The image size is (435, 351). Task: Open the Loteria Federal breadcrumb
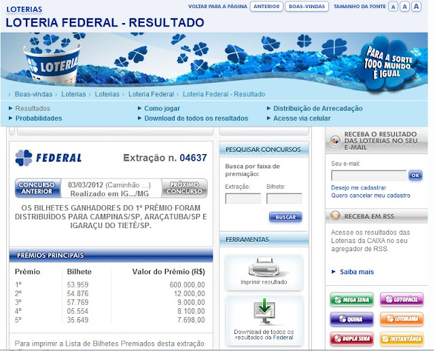[x=151, y=94]
